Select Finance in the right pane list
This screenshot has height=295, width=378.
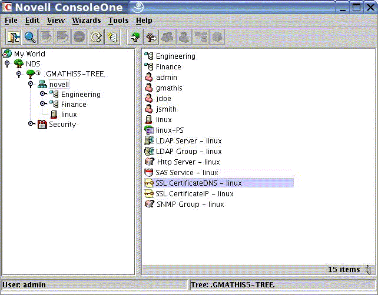[x=168, y=66]
